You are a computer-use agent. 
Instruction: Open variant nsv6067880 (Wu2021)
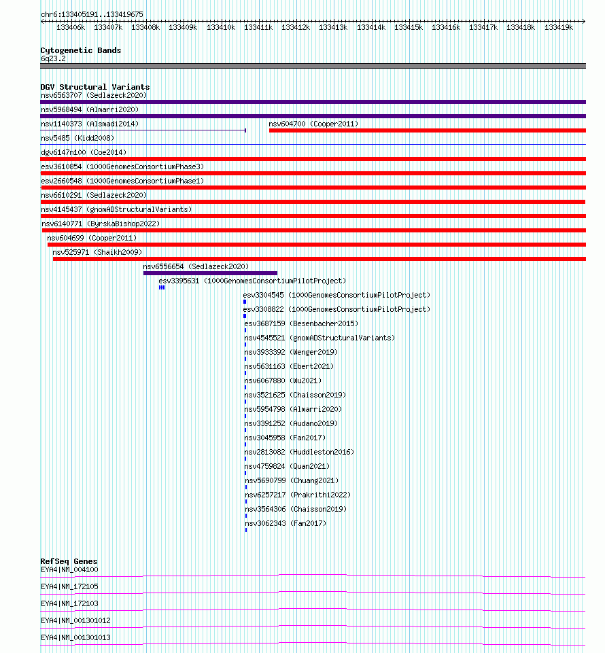[283, 381]
